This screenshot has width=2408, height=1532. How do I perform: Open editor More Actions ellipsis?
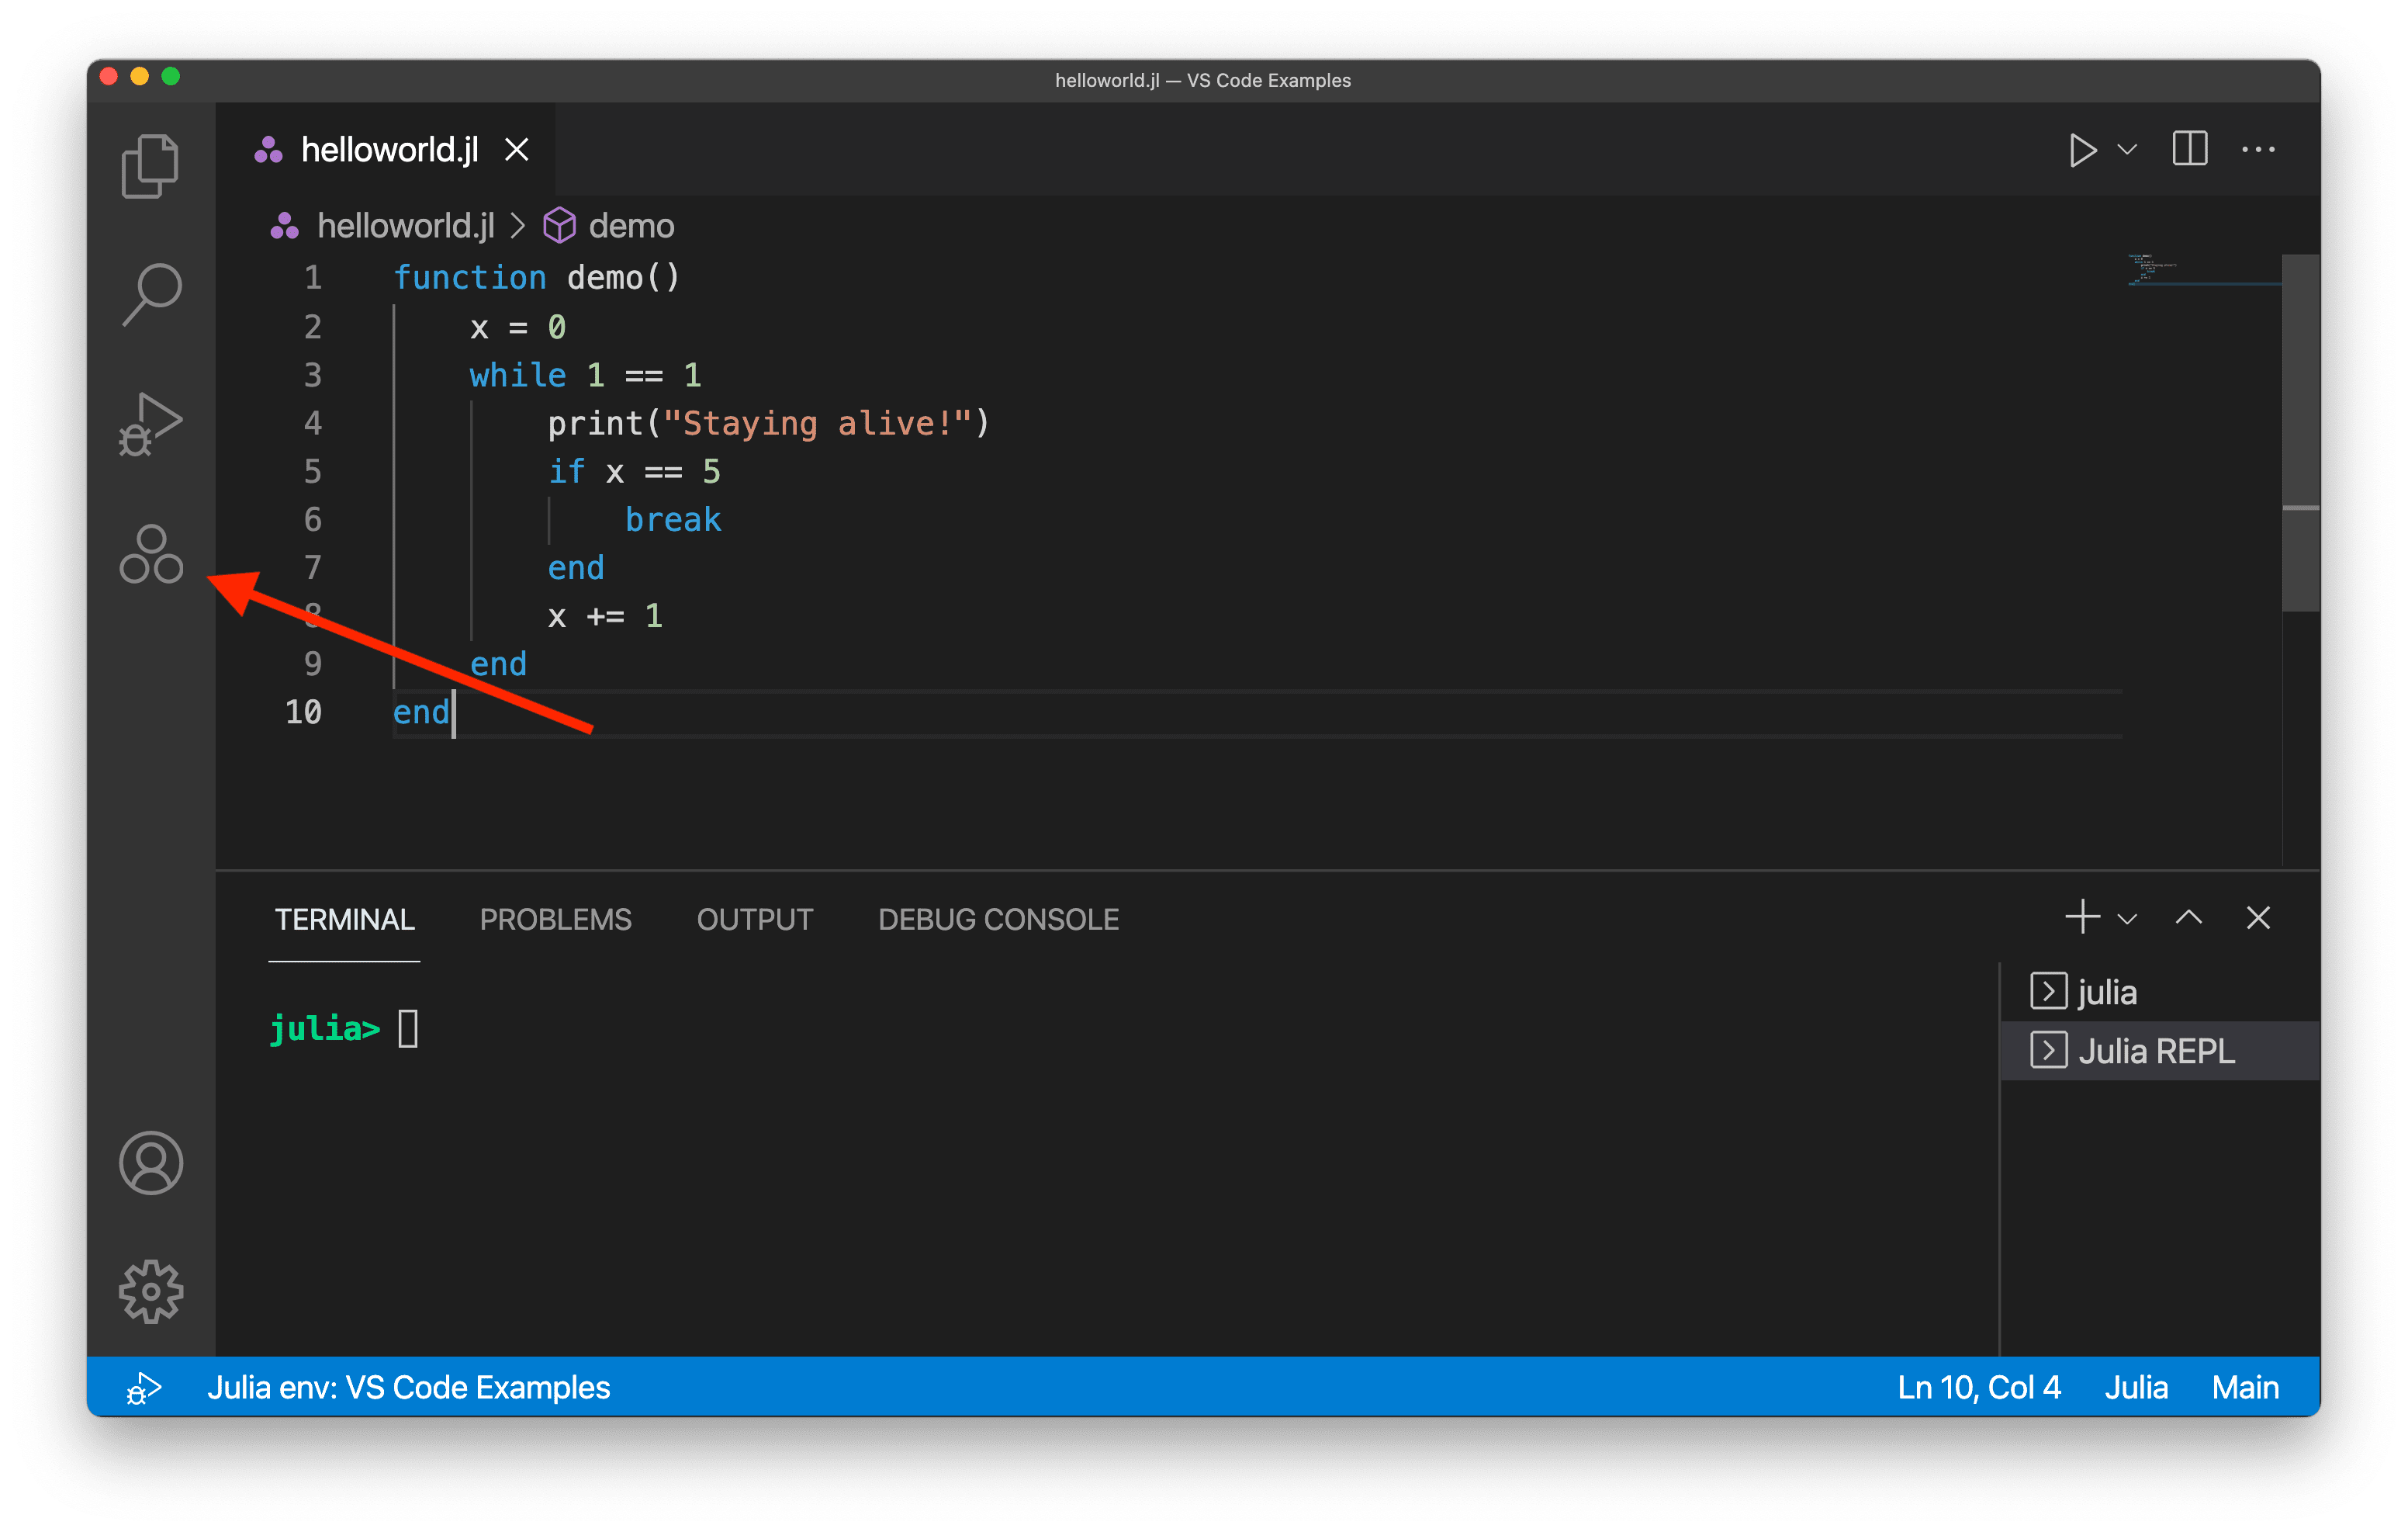(x=2258, y=150)
